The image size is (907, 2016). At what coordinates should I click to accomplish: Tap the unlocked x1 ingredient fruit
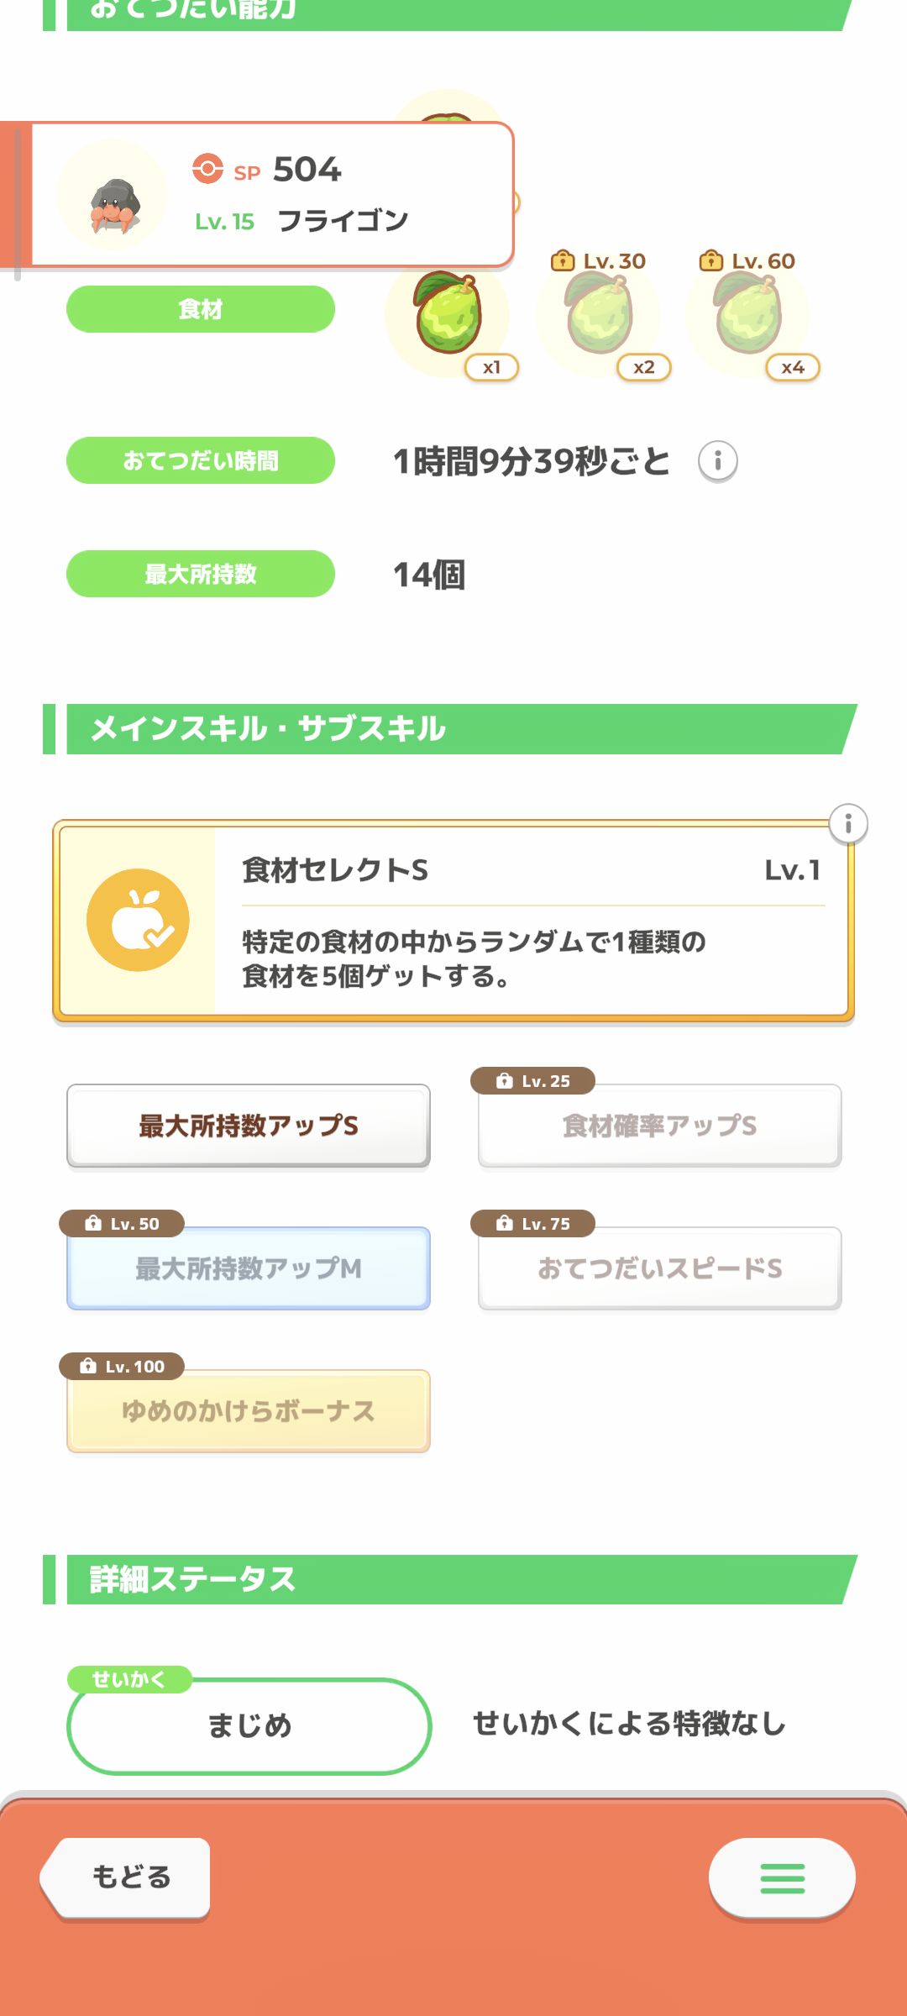tap(448, 314)
